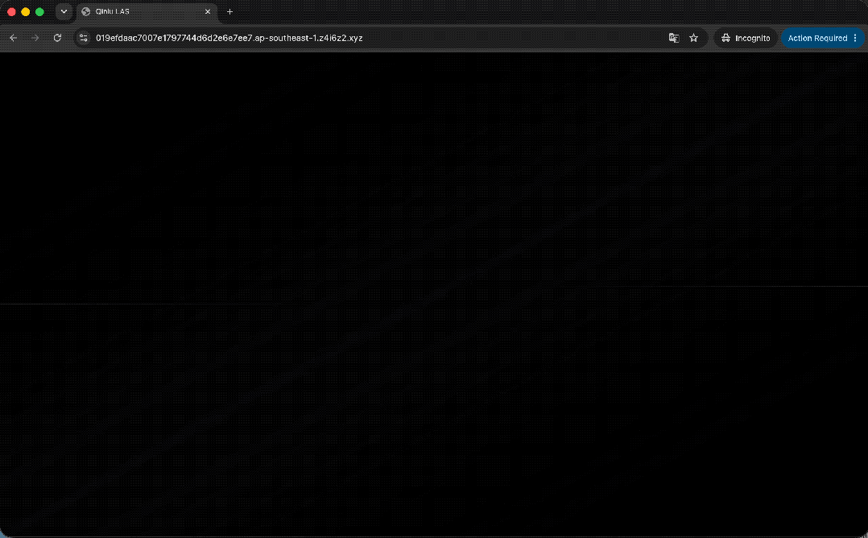Select the Qiniu LAS tab
Viewport: 868px width, 538px height.
tap(147, 11)
